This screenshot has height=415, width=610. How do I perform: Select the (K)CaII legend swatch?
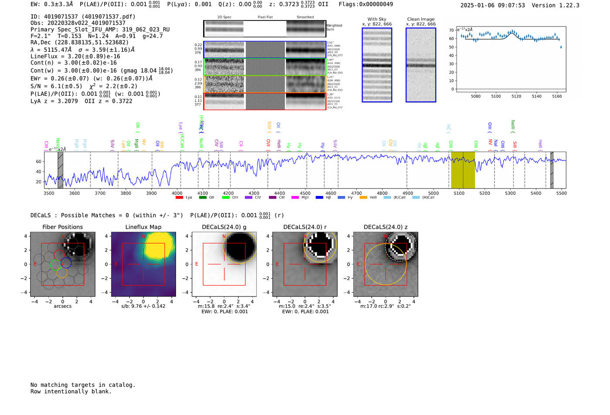[387, 198]
